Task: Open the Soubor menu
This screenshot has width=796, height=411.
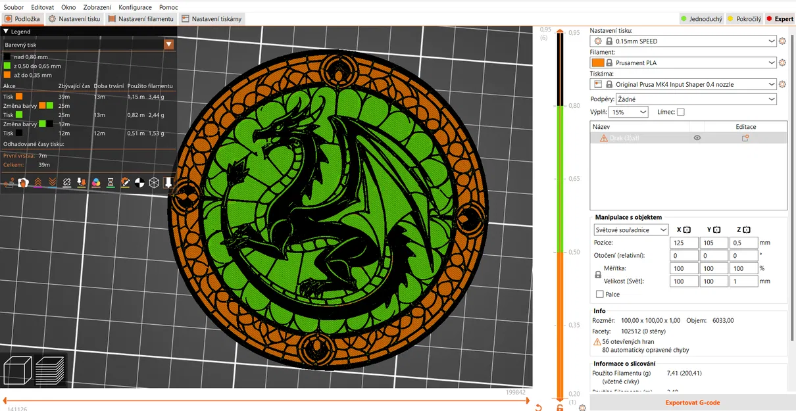Action: click(14, 7)
